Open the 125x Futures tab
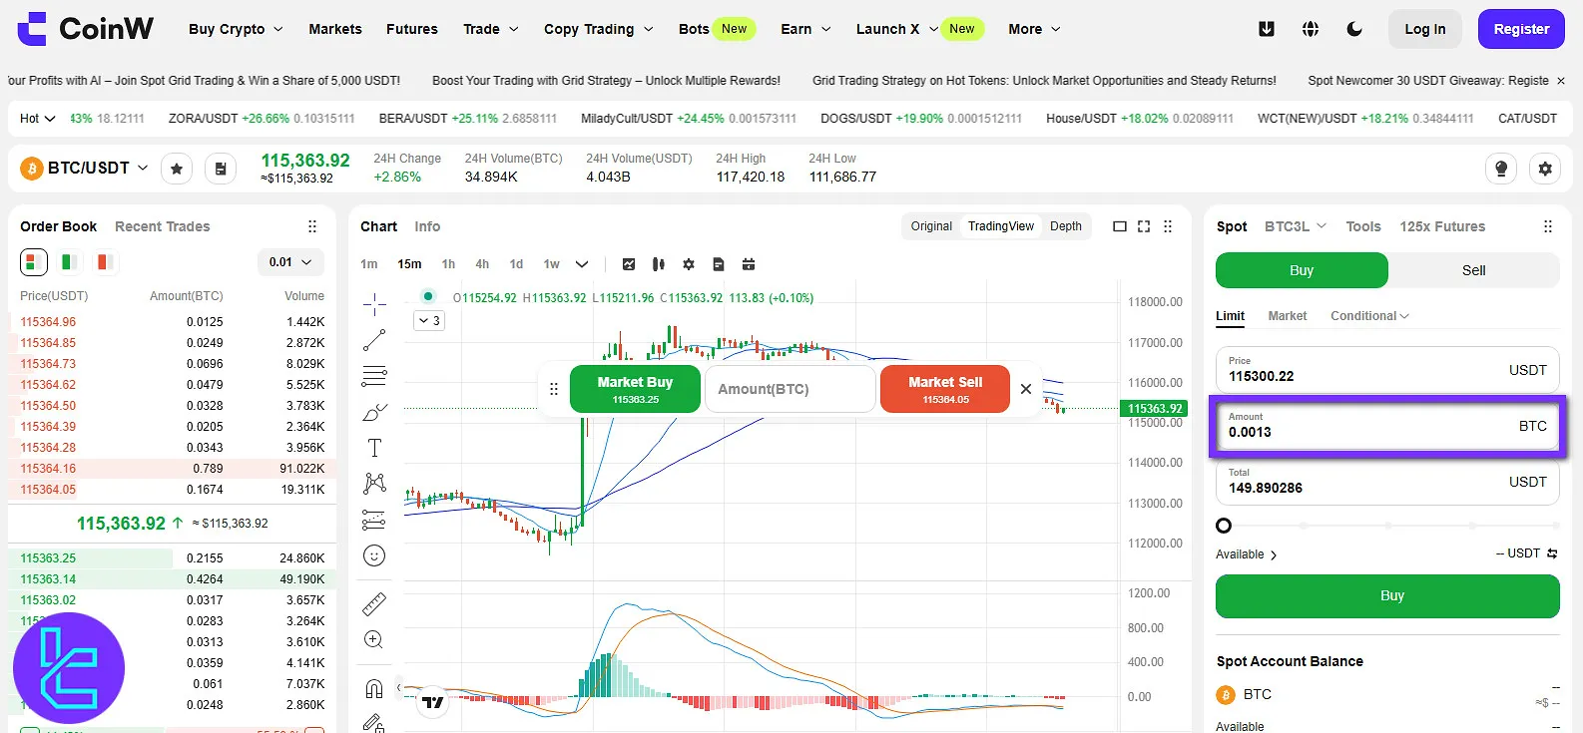The height and width of the screenshot is (733, 1583). tap(1442, 226)
